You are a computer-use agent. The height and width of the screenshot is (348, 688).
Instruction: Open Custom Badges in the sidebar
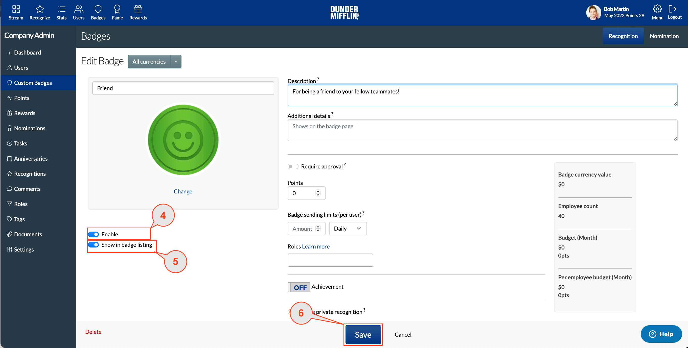tap(33, 83)
